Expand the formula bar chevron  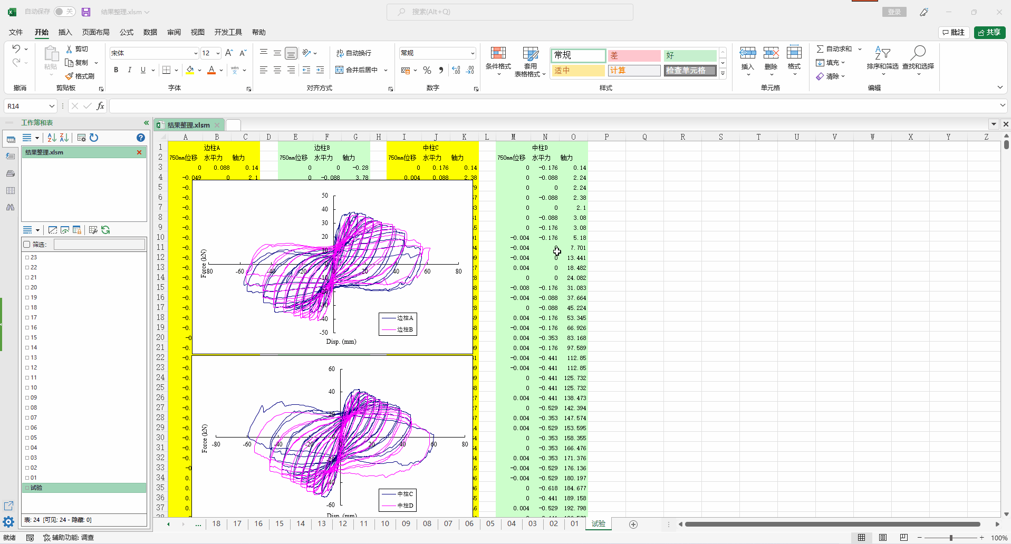click(1003, 106)
